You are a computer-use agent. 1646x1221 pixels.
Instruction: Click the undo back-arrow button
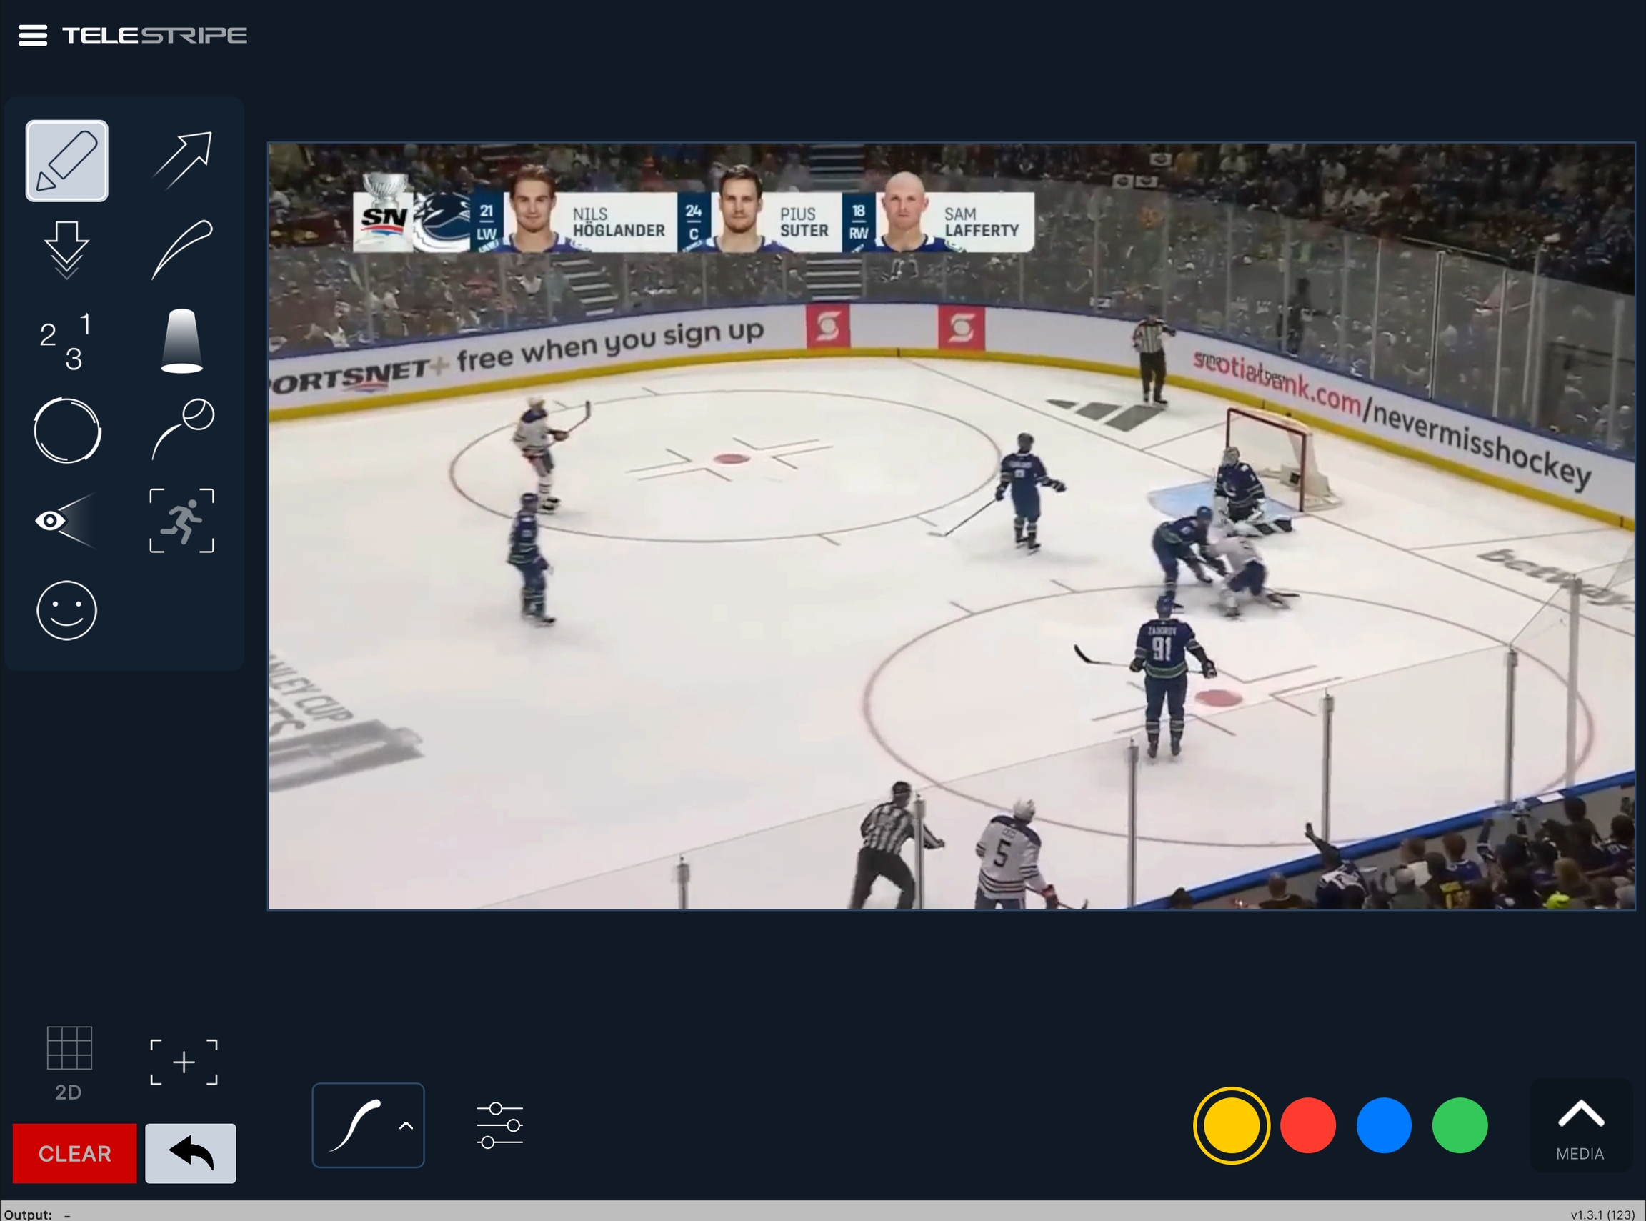191,1153
